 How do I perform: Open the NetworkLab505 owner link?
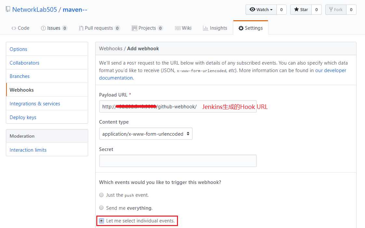click(x=34, y=9)
